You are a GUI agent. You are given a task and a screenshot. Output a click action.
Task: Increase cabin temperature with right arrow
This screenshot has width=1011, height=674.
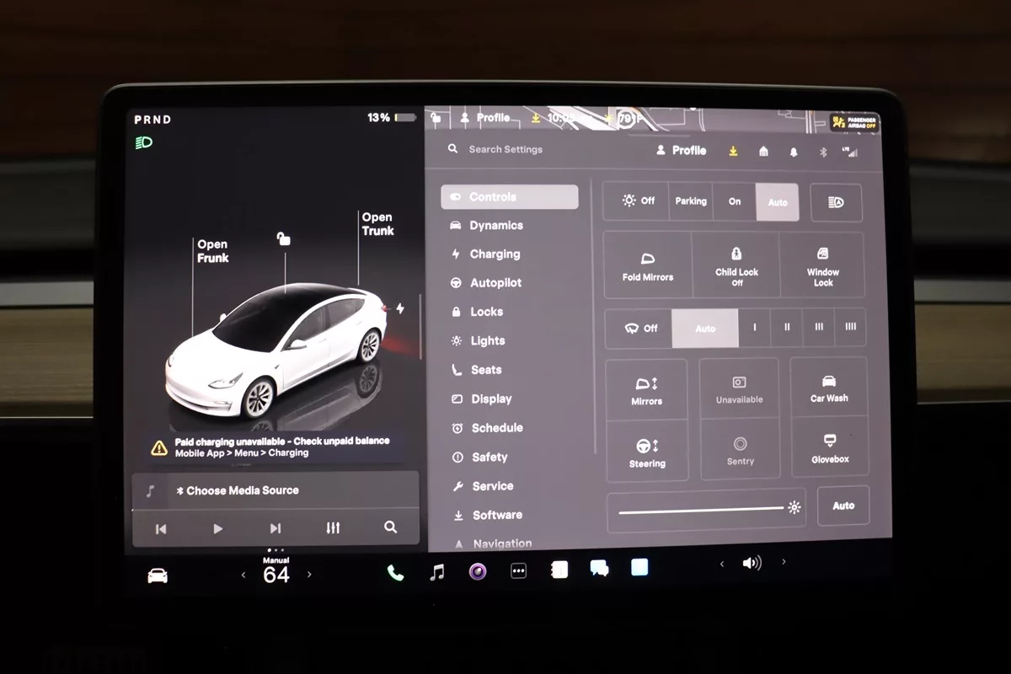point(309,575)
